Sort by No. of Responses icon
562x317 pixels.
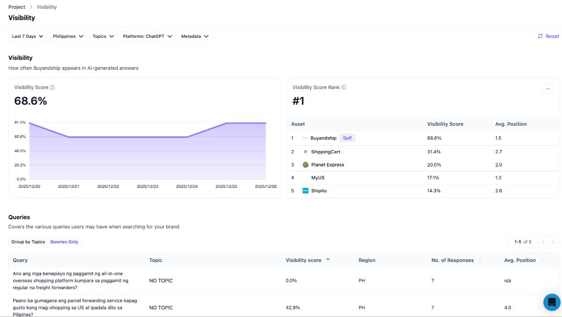point(480,260)
